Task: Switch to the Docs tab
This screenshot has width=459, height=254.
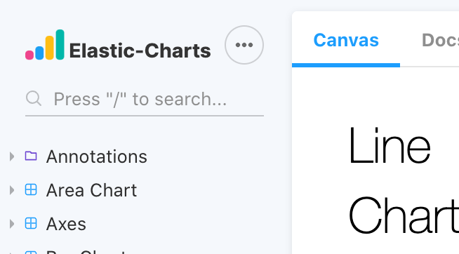Action: pyautogui.click(x=440, y=40)
